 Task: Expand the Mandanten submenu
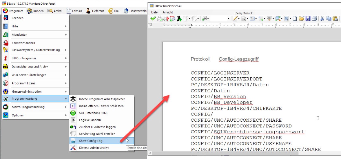point(36,34)
